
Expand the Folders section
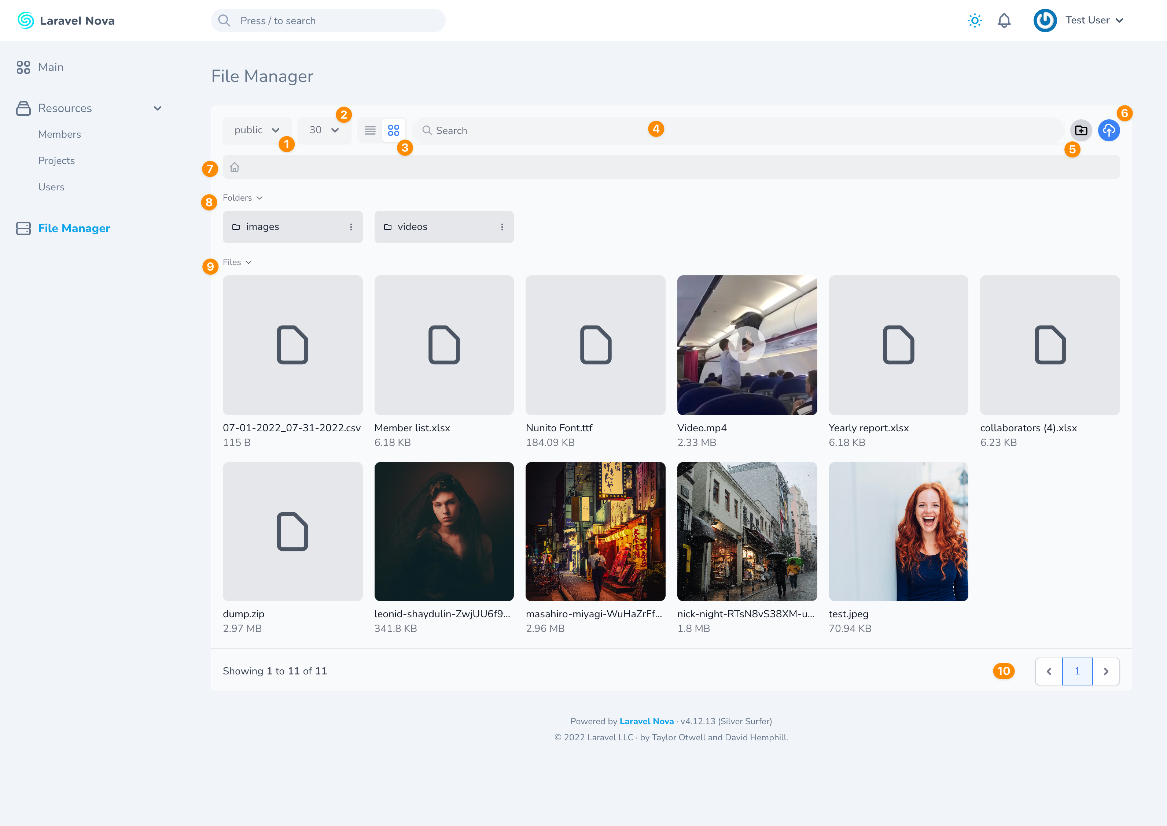(x=243, y=198)
